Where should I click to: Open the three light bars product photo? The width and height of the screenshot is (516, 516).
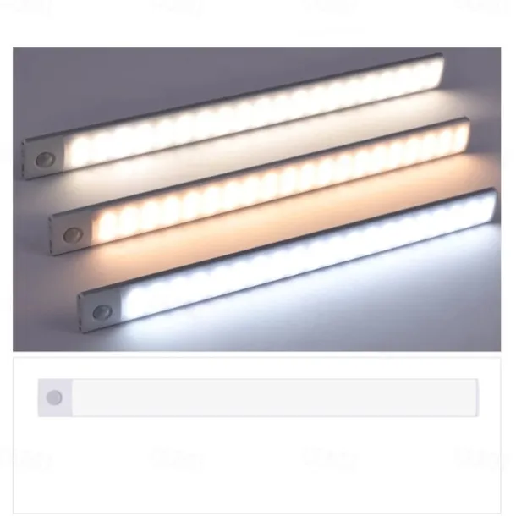(x=256, y=199)
